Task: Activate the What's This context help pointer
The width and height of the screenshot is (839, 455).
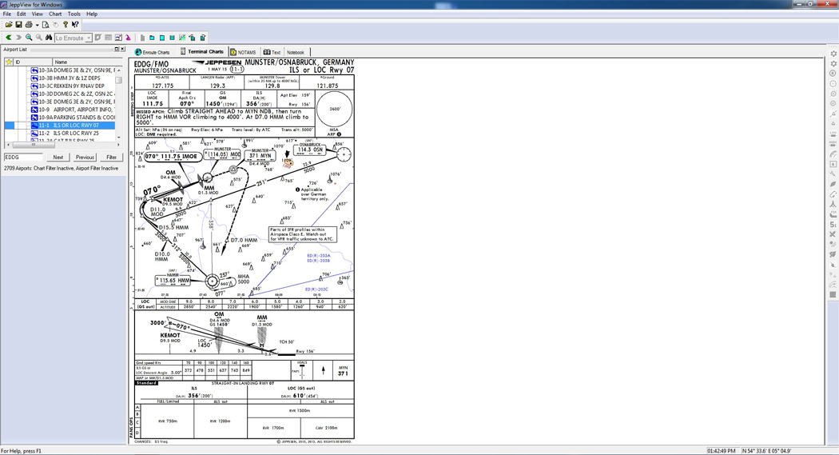Action: coord(75,25)
